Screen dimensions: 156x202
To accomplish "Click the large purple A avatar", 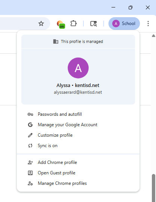I will coord(78,68).
